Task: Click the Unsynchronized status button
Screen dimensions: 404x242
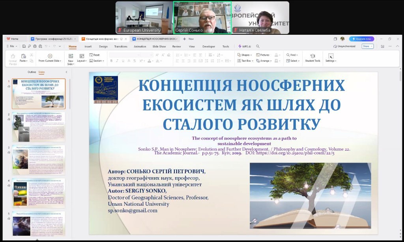Action: 344,46
